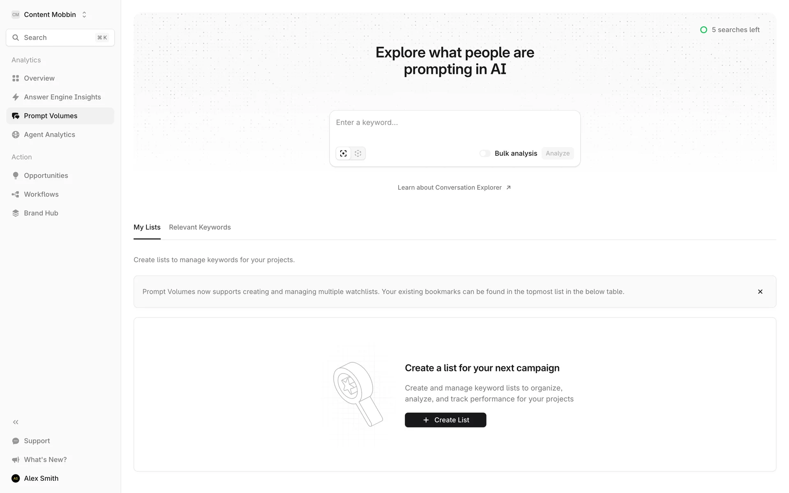Click the Create List button
The image size is (789, 493).
point(445,420)
